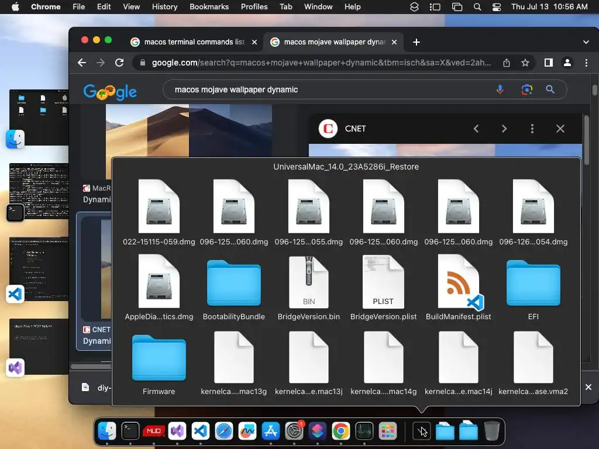Open the MUO app in the Dock

coord(154,431)
